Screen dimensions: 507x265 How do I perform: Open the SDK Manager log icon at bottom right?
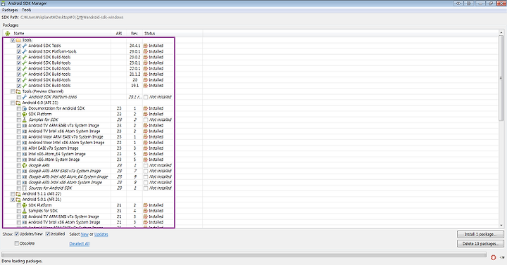click(x=502, y=257)
